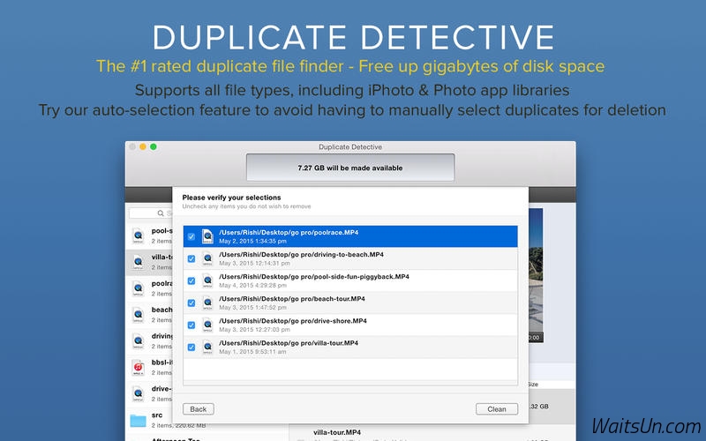The image size is (706, 441).
Task: Uncheck the driving-to-beach.MP4 checkbox
Action: (x=192, y=258)
